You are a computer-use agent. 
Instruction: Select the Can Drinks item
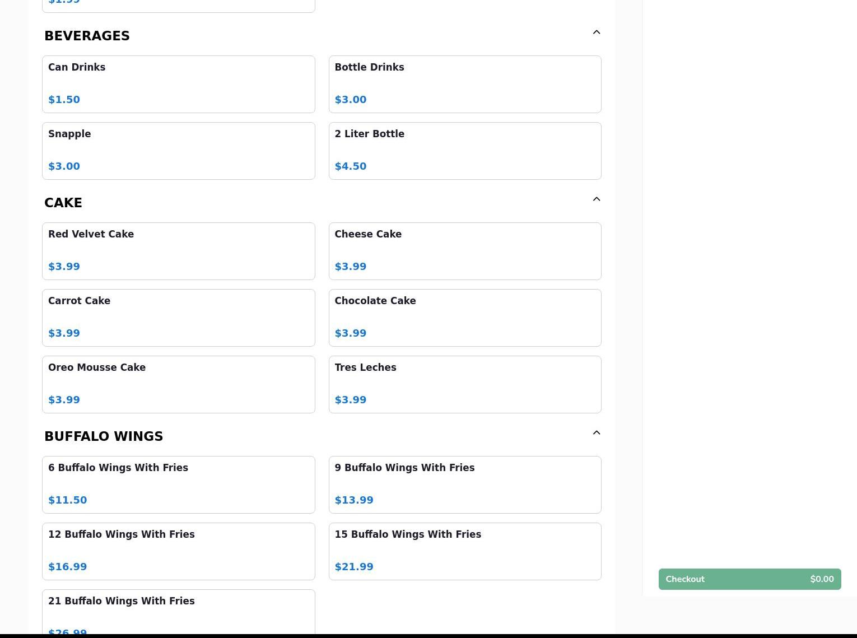point(178,84)
